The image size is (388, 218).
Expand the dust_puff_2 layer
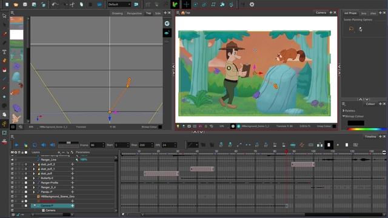pos(34,164)
